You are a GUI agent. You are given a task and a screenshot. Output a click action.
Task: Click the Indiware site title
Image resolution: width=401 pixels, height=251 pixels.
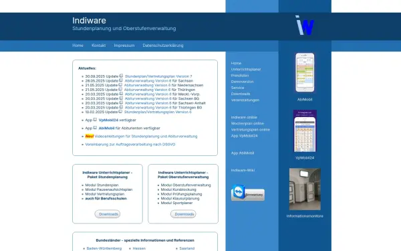tap(89, 20)
